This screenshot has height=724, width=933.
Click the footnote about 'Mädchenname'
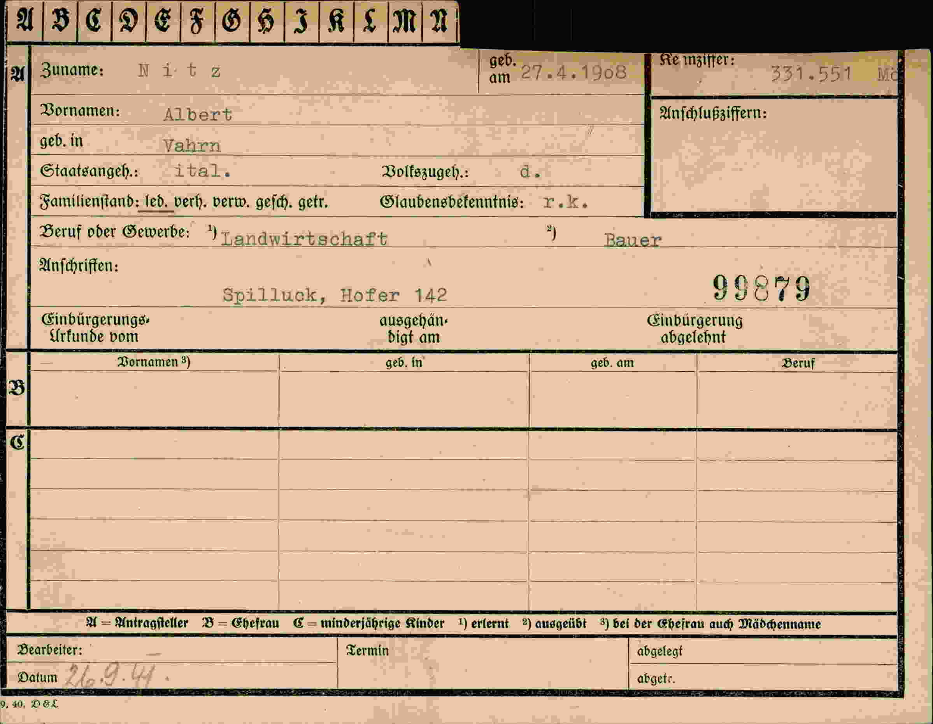pyautogui.click(x=710, y=624)
